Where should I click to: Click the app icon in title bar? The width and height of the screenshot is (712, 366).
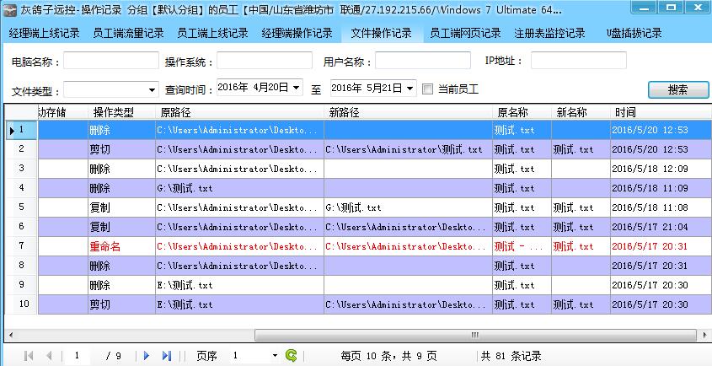click(12, 9)
